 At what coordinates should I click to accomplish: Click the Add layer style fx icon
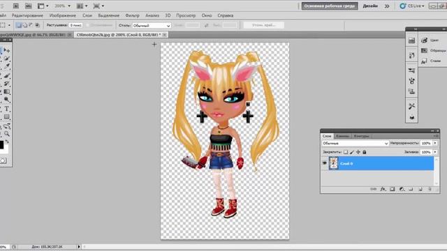383,189
